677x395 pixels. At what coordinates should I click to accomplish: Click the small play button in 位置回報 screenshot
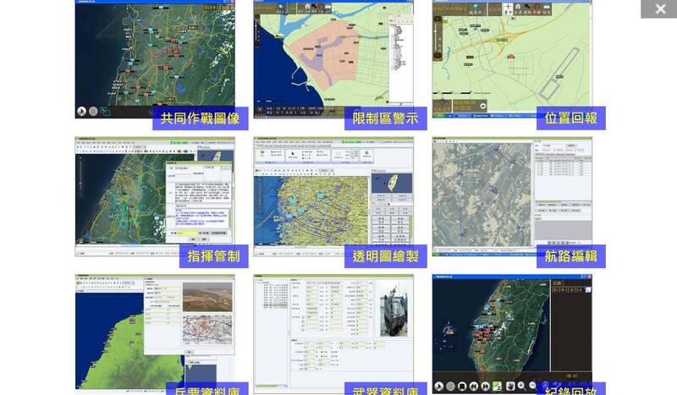(x=482, y=106)
